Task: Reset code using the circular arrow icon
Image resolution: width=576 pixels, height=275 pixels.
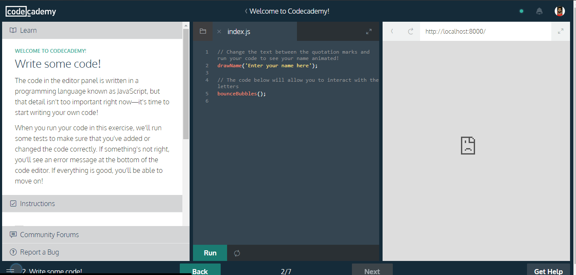Action: [x=237, y=253]
